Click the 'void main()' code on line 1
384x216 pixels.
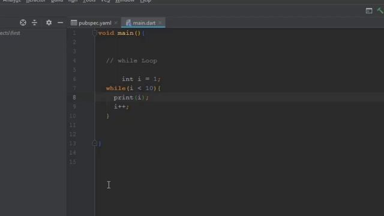pyautogui.click(x=119, y=33)
